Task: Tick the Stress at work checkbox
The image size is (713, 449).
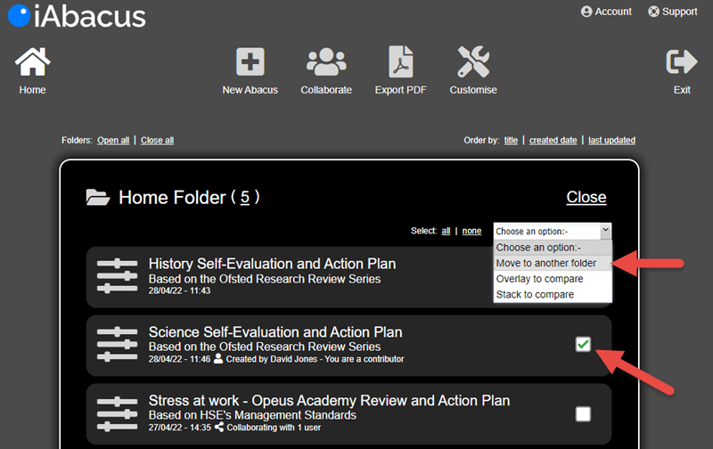Action: click(583, 413)
